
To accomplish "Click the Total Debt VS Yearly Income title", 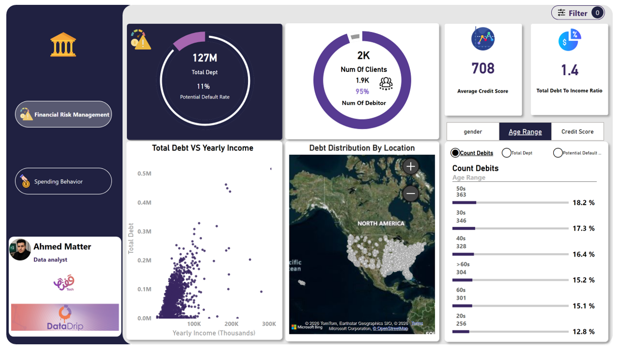I will pos(202,147).
